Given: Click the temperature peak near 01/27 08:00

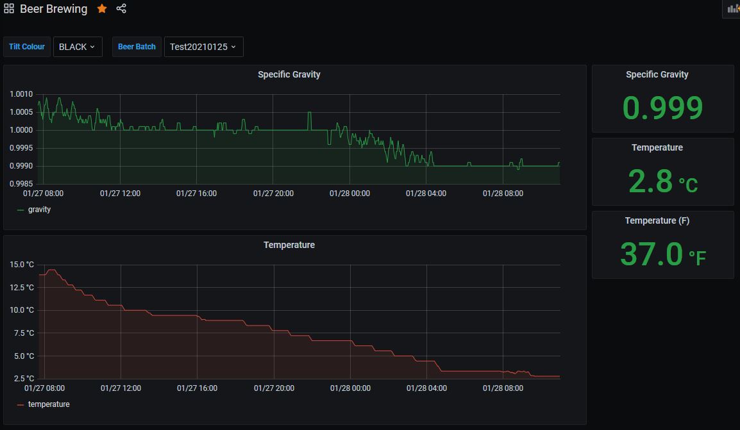Looking at the screenshot, I should tap(51, 270).
